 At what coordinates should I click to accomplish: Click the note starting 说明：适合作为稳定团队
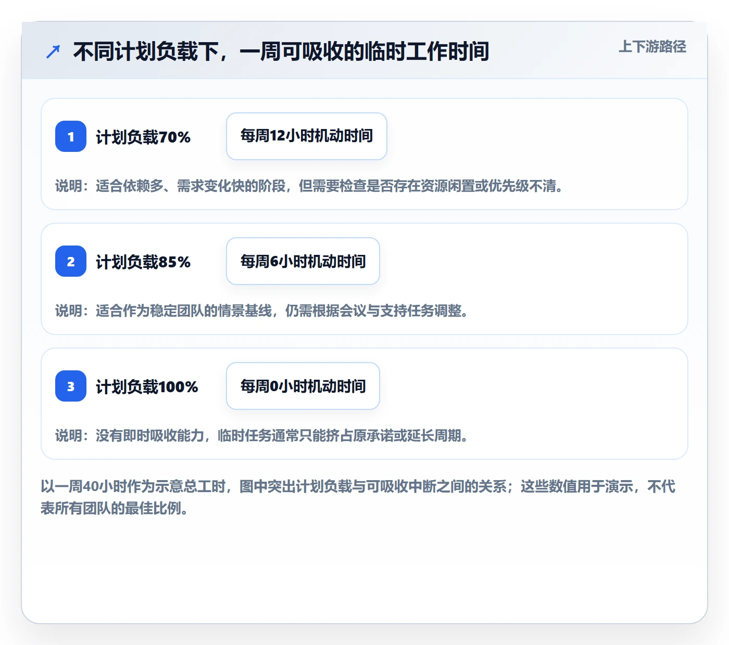click(x=262, y=311)
